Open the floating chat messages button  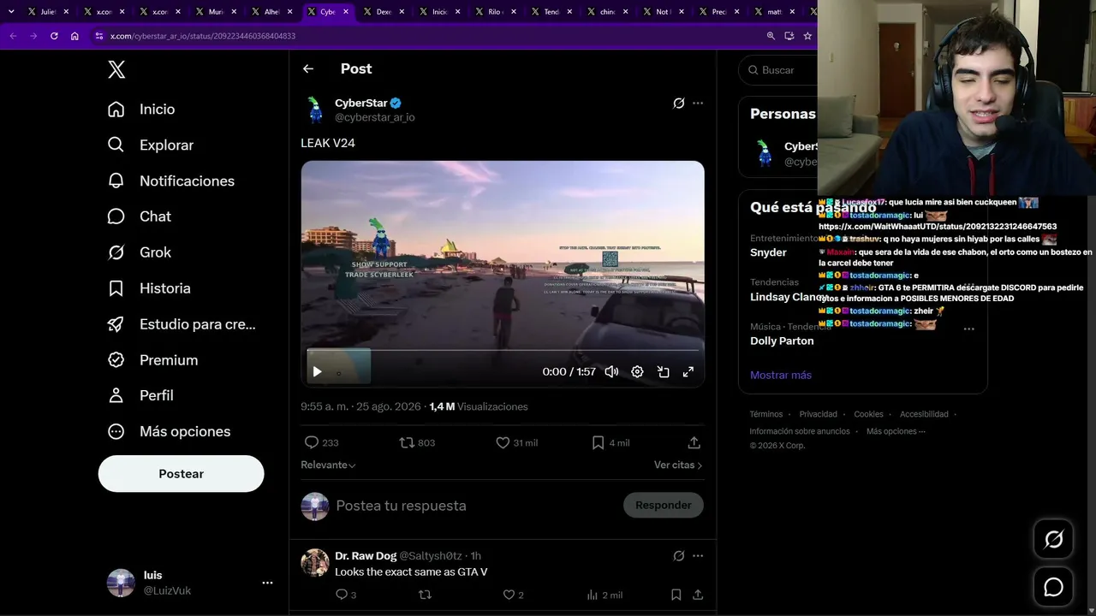pyautogui.click(x=1053, y=587)
